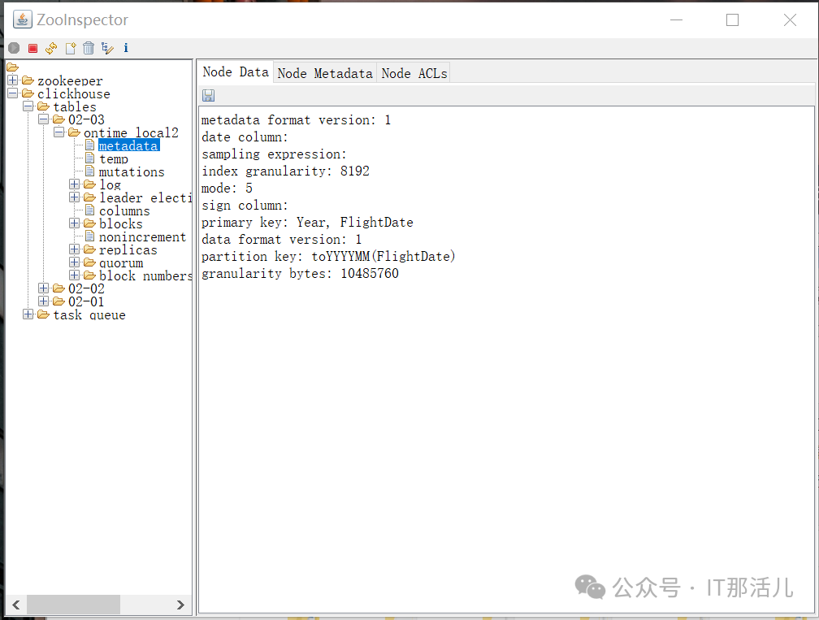Click the tree horizontal scrollbar thumb
This screenshot has width=819, height=620.
point(74,605)
